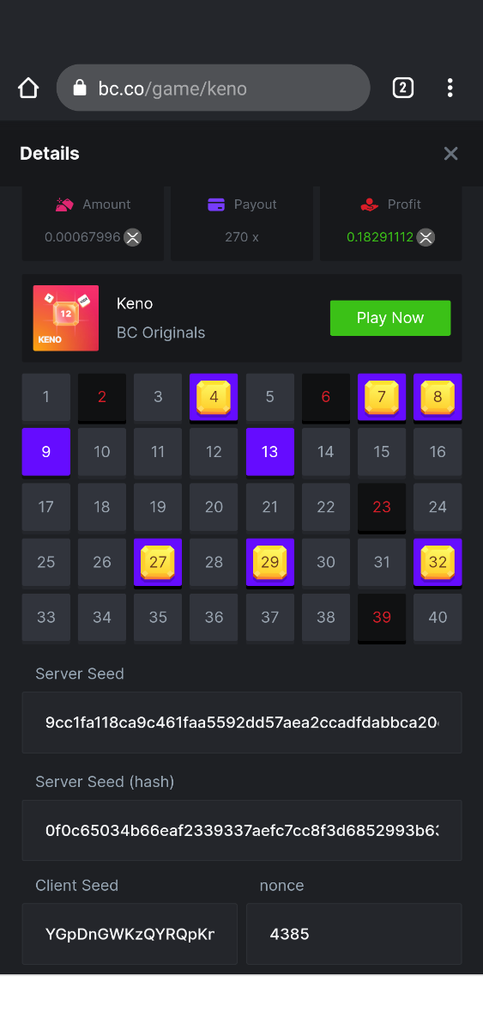Select the purple number 9 tile
Image resolution: width=483 pixels, height=1031 pixels.
[45, 452]
